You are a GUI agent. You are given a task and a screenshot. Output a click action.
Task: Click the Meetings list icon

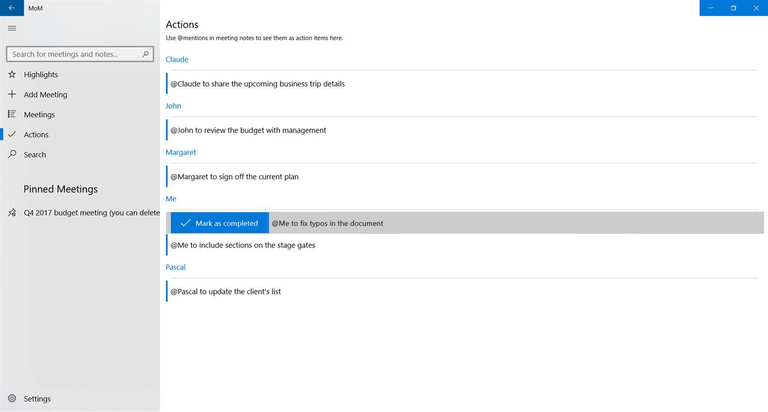[12, 114]
